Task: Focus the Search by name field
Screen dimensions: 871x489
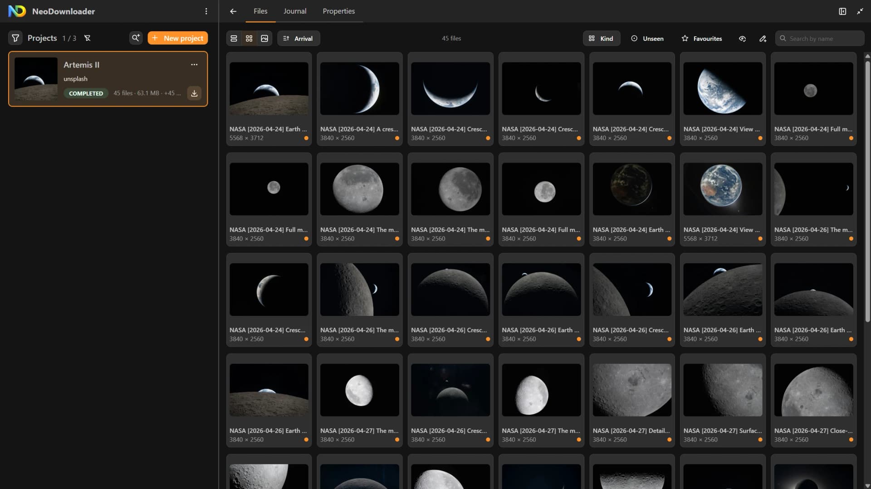Action: click(x=820, y=39)
